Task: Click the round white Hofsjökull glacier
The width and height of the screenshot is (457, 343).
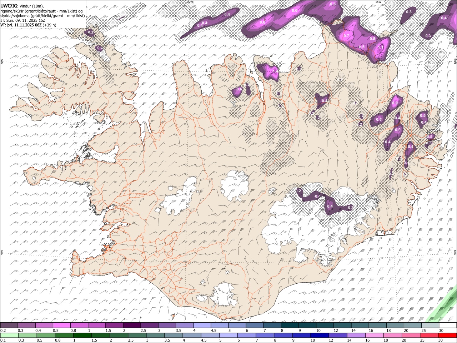Action: coord(235,185)
